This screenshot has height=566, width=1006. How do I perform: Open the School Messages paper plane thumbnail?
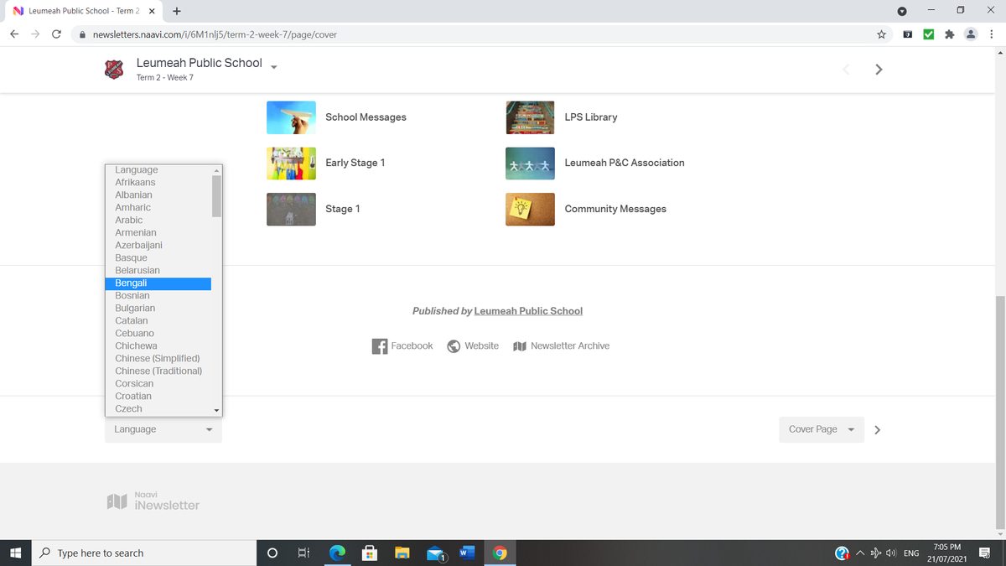pyautogui.click(x=291, y=117)
